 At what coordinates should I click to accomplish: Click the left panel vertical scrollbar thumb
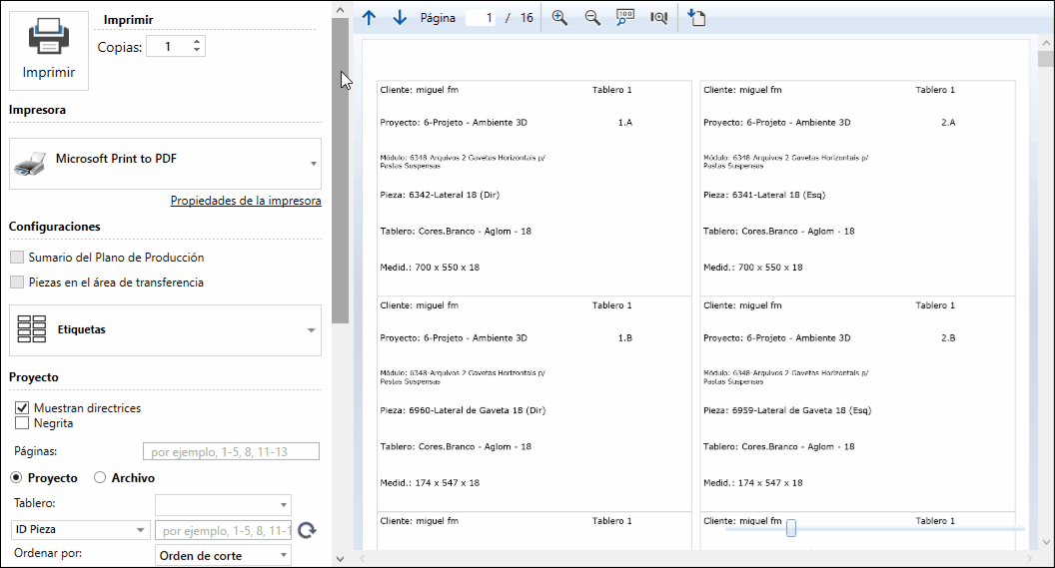(340, 171)
